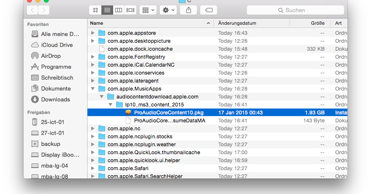Select the com.apple.iCal.CalendarNC row name

[x=141, y=65]
